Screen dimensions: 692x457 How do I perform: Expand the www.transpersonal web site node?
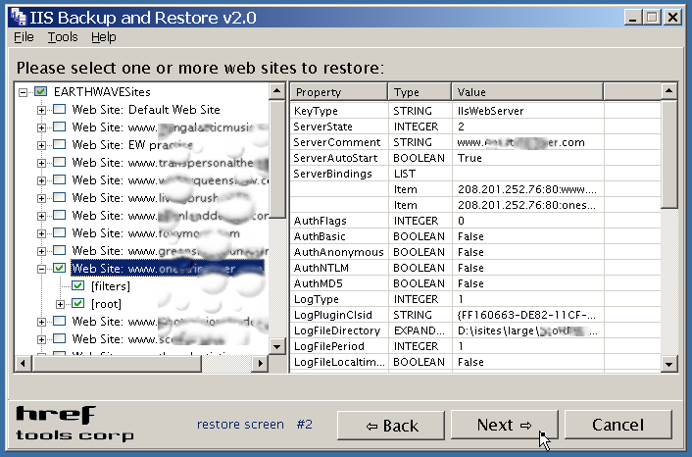(41, 163)
